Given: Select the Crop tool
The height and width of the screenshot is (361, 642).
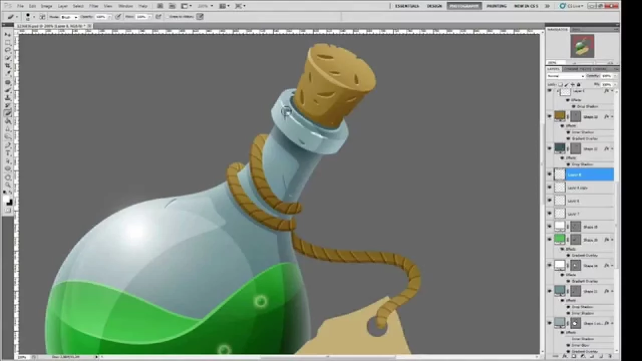Looking at the screenshot, I should [x=8, y=66].
